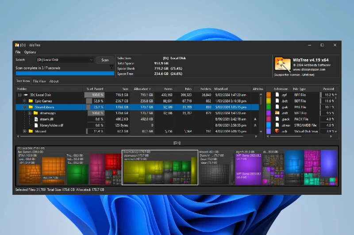Click the WizTree wand logo image
This screenshot has width=354, height=235.
pos(282,65)
